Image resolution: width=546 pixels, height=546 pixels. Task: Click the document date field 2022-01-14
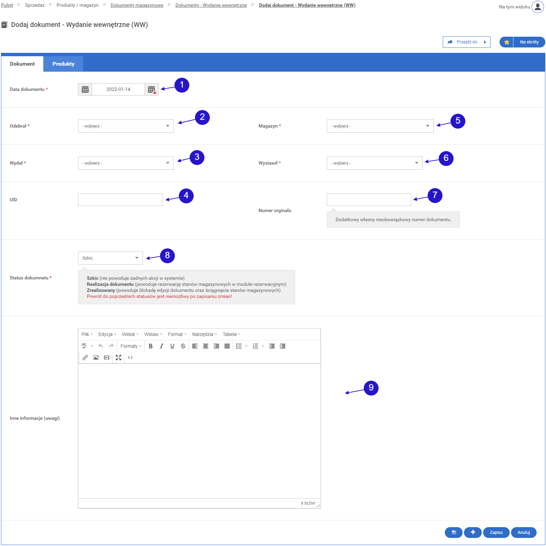(118, 90)
